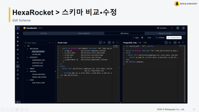Select DEPARTMENTS_SEQ sequence
Image resolution: width=199 pixels, height=112 pixels.
tap(38, 60)
